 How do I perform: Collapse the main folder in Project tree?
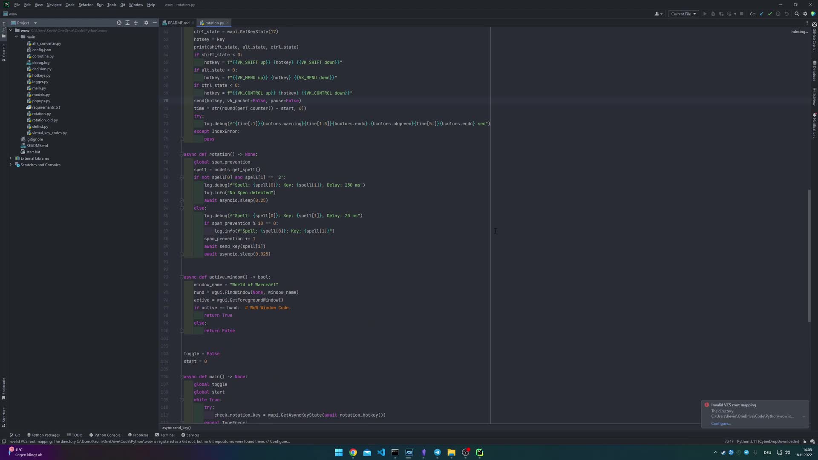[x=17, y=37]
